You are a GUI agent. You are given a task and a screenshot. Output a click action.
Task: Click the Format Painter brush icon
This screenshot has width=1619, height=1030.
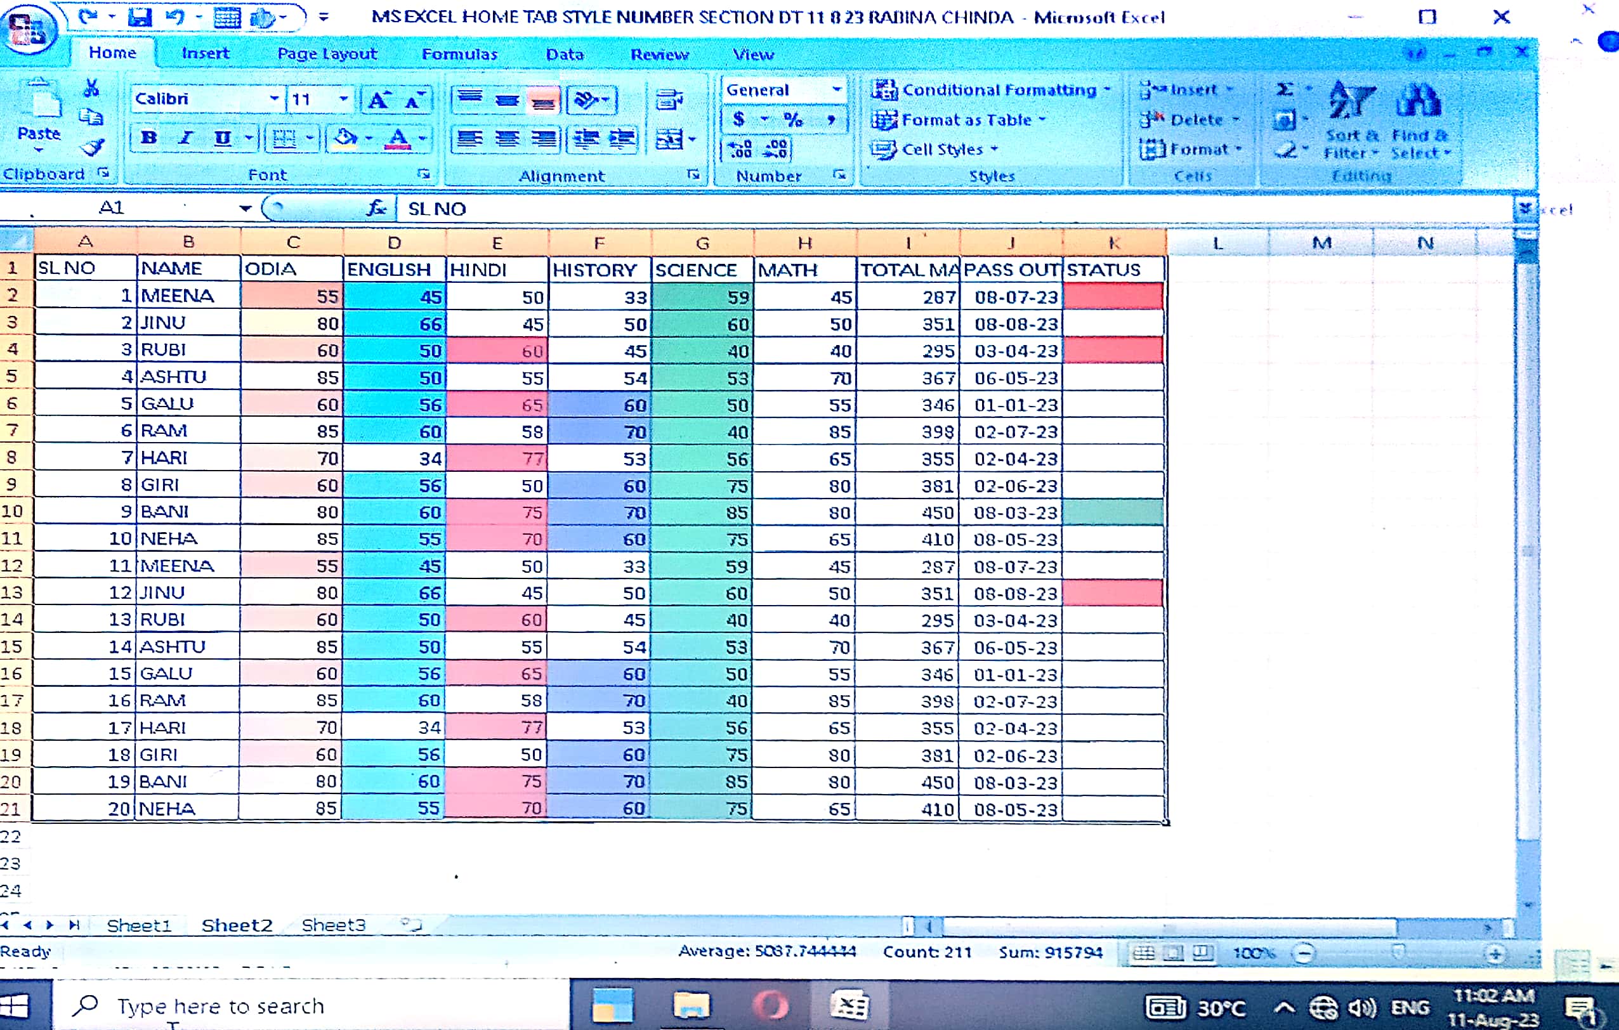click(93, 147)
